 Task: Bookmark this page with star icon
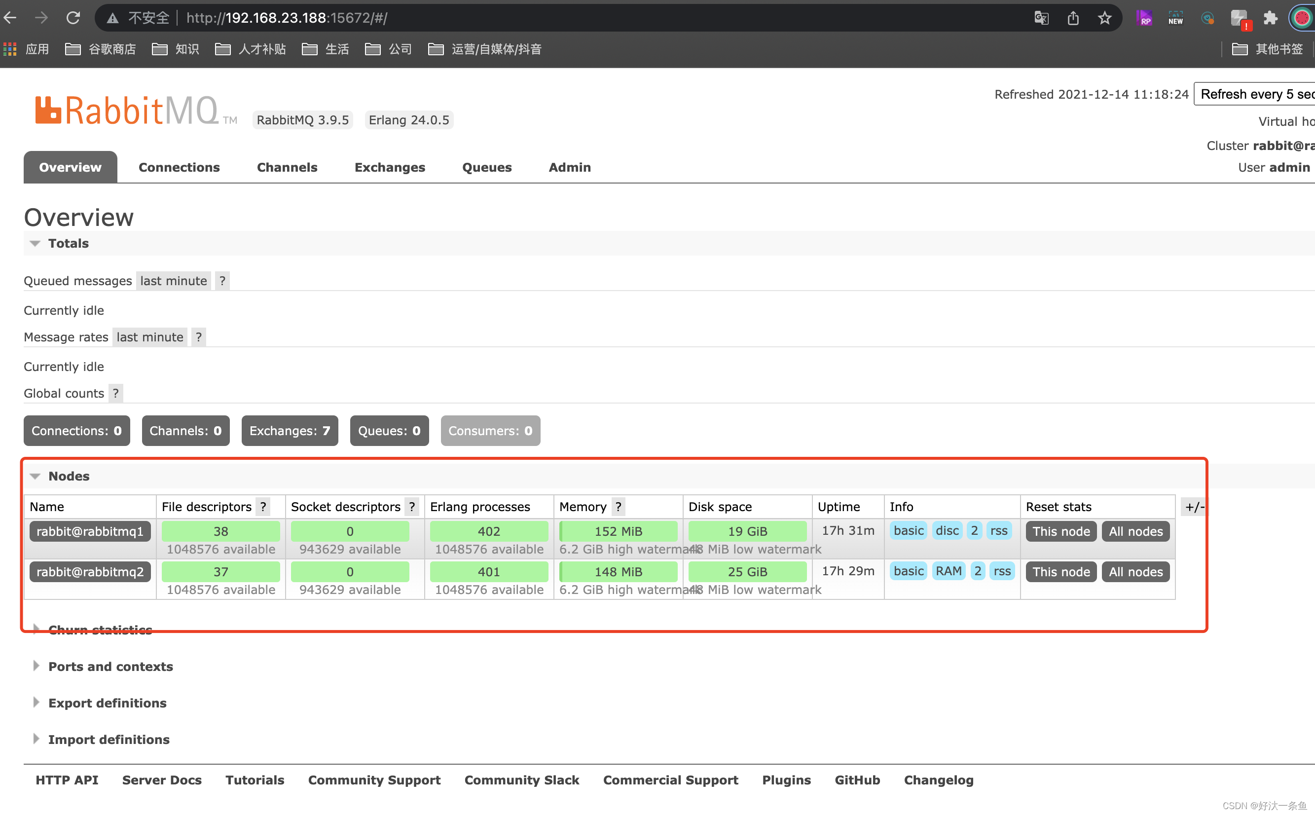tap(1105, 18)
